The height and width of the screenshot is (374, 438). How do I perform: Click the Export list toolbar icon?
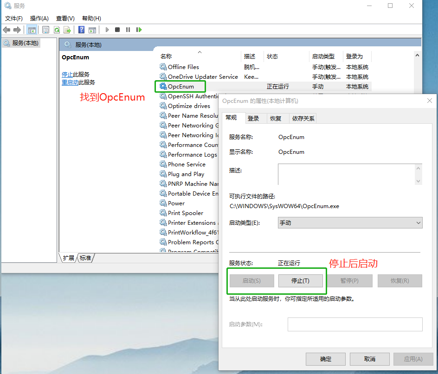pyautogui.click(x=67, y=30)
